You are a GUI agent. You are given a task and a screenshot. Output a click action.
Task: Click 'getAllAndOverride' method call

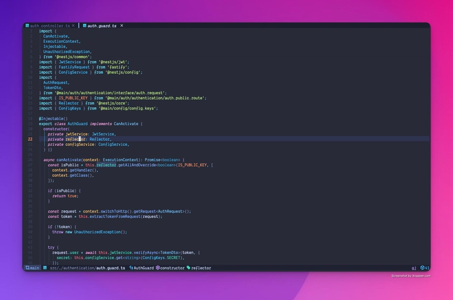click(x=137, y=165)
